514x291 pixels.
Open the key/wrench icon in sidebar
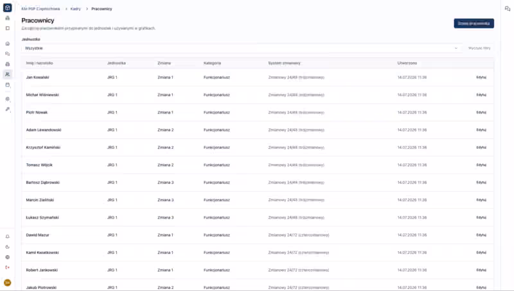(8, 109)
